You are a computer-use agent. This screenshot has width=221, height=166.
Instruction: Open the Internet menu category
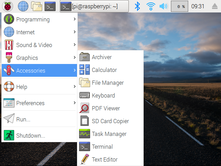pyautogui.click(x=39, y=32)
